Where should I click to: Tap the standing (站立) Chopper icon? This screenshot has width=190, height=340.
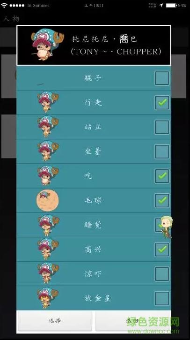tap(48, 127)
